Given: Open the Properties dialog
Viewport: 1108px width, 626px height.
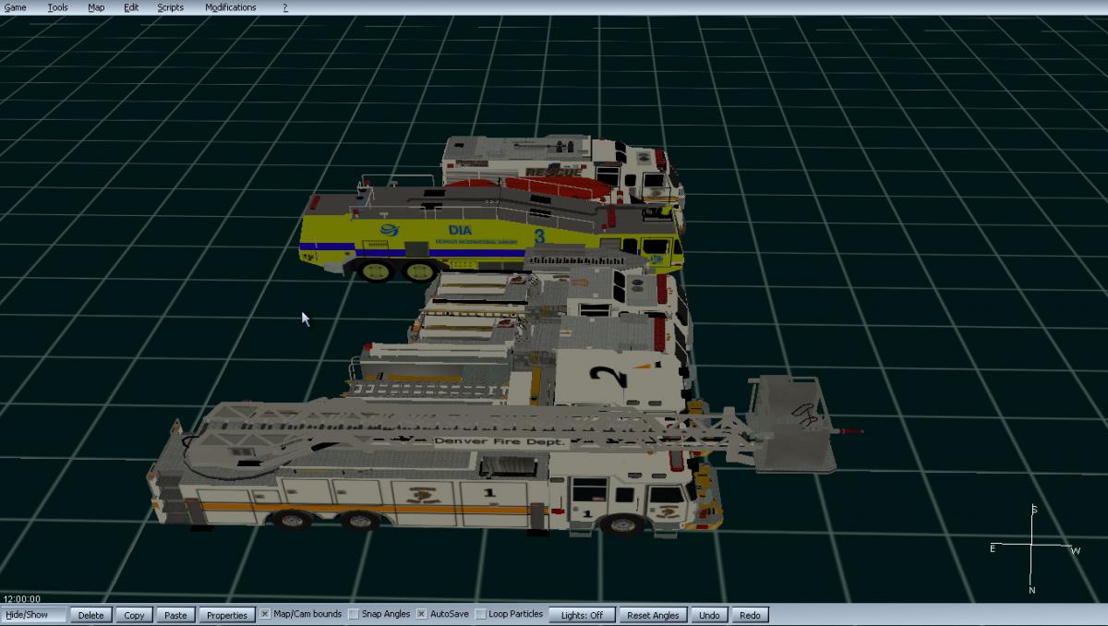Looking at the screenshot, I should [227, 615].
